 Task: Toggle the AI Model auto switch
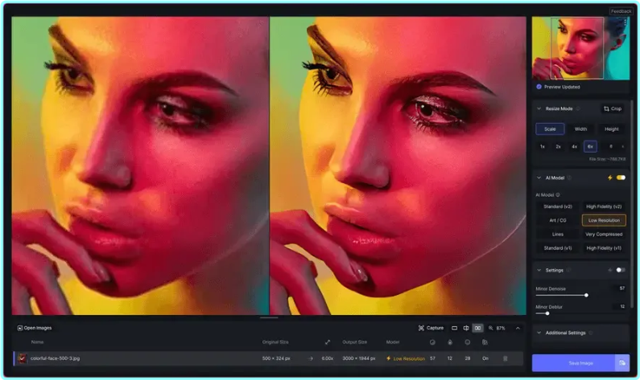[621, 178]
